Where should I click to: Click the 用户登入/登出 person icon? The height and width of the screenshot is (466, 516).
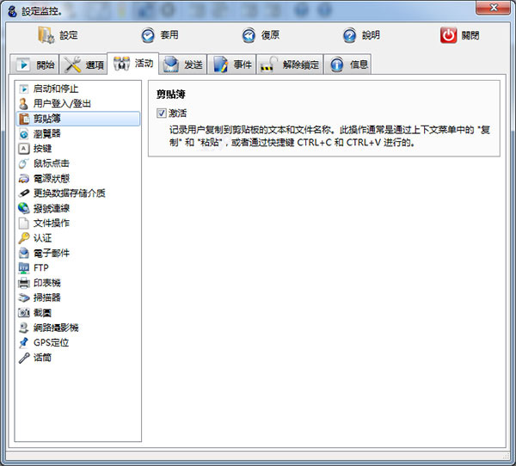[24, 104]
